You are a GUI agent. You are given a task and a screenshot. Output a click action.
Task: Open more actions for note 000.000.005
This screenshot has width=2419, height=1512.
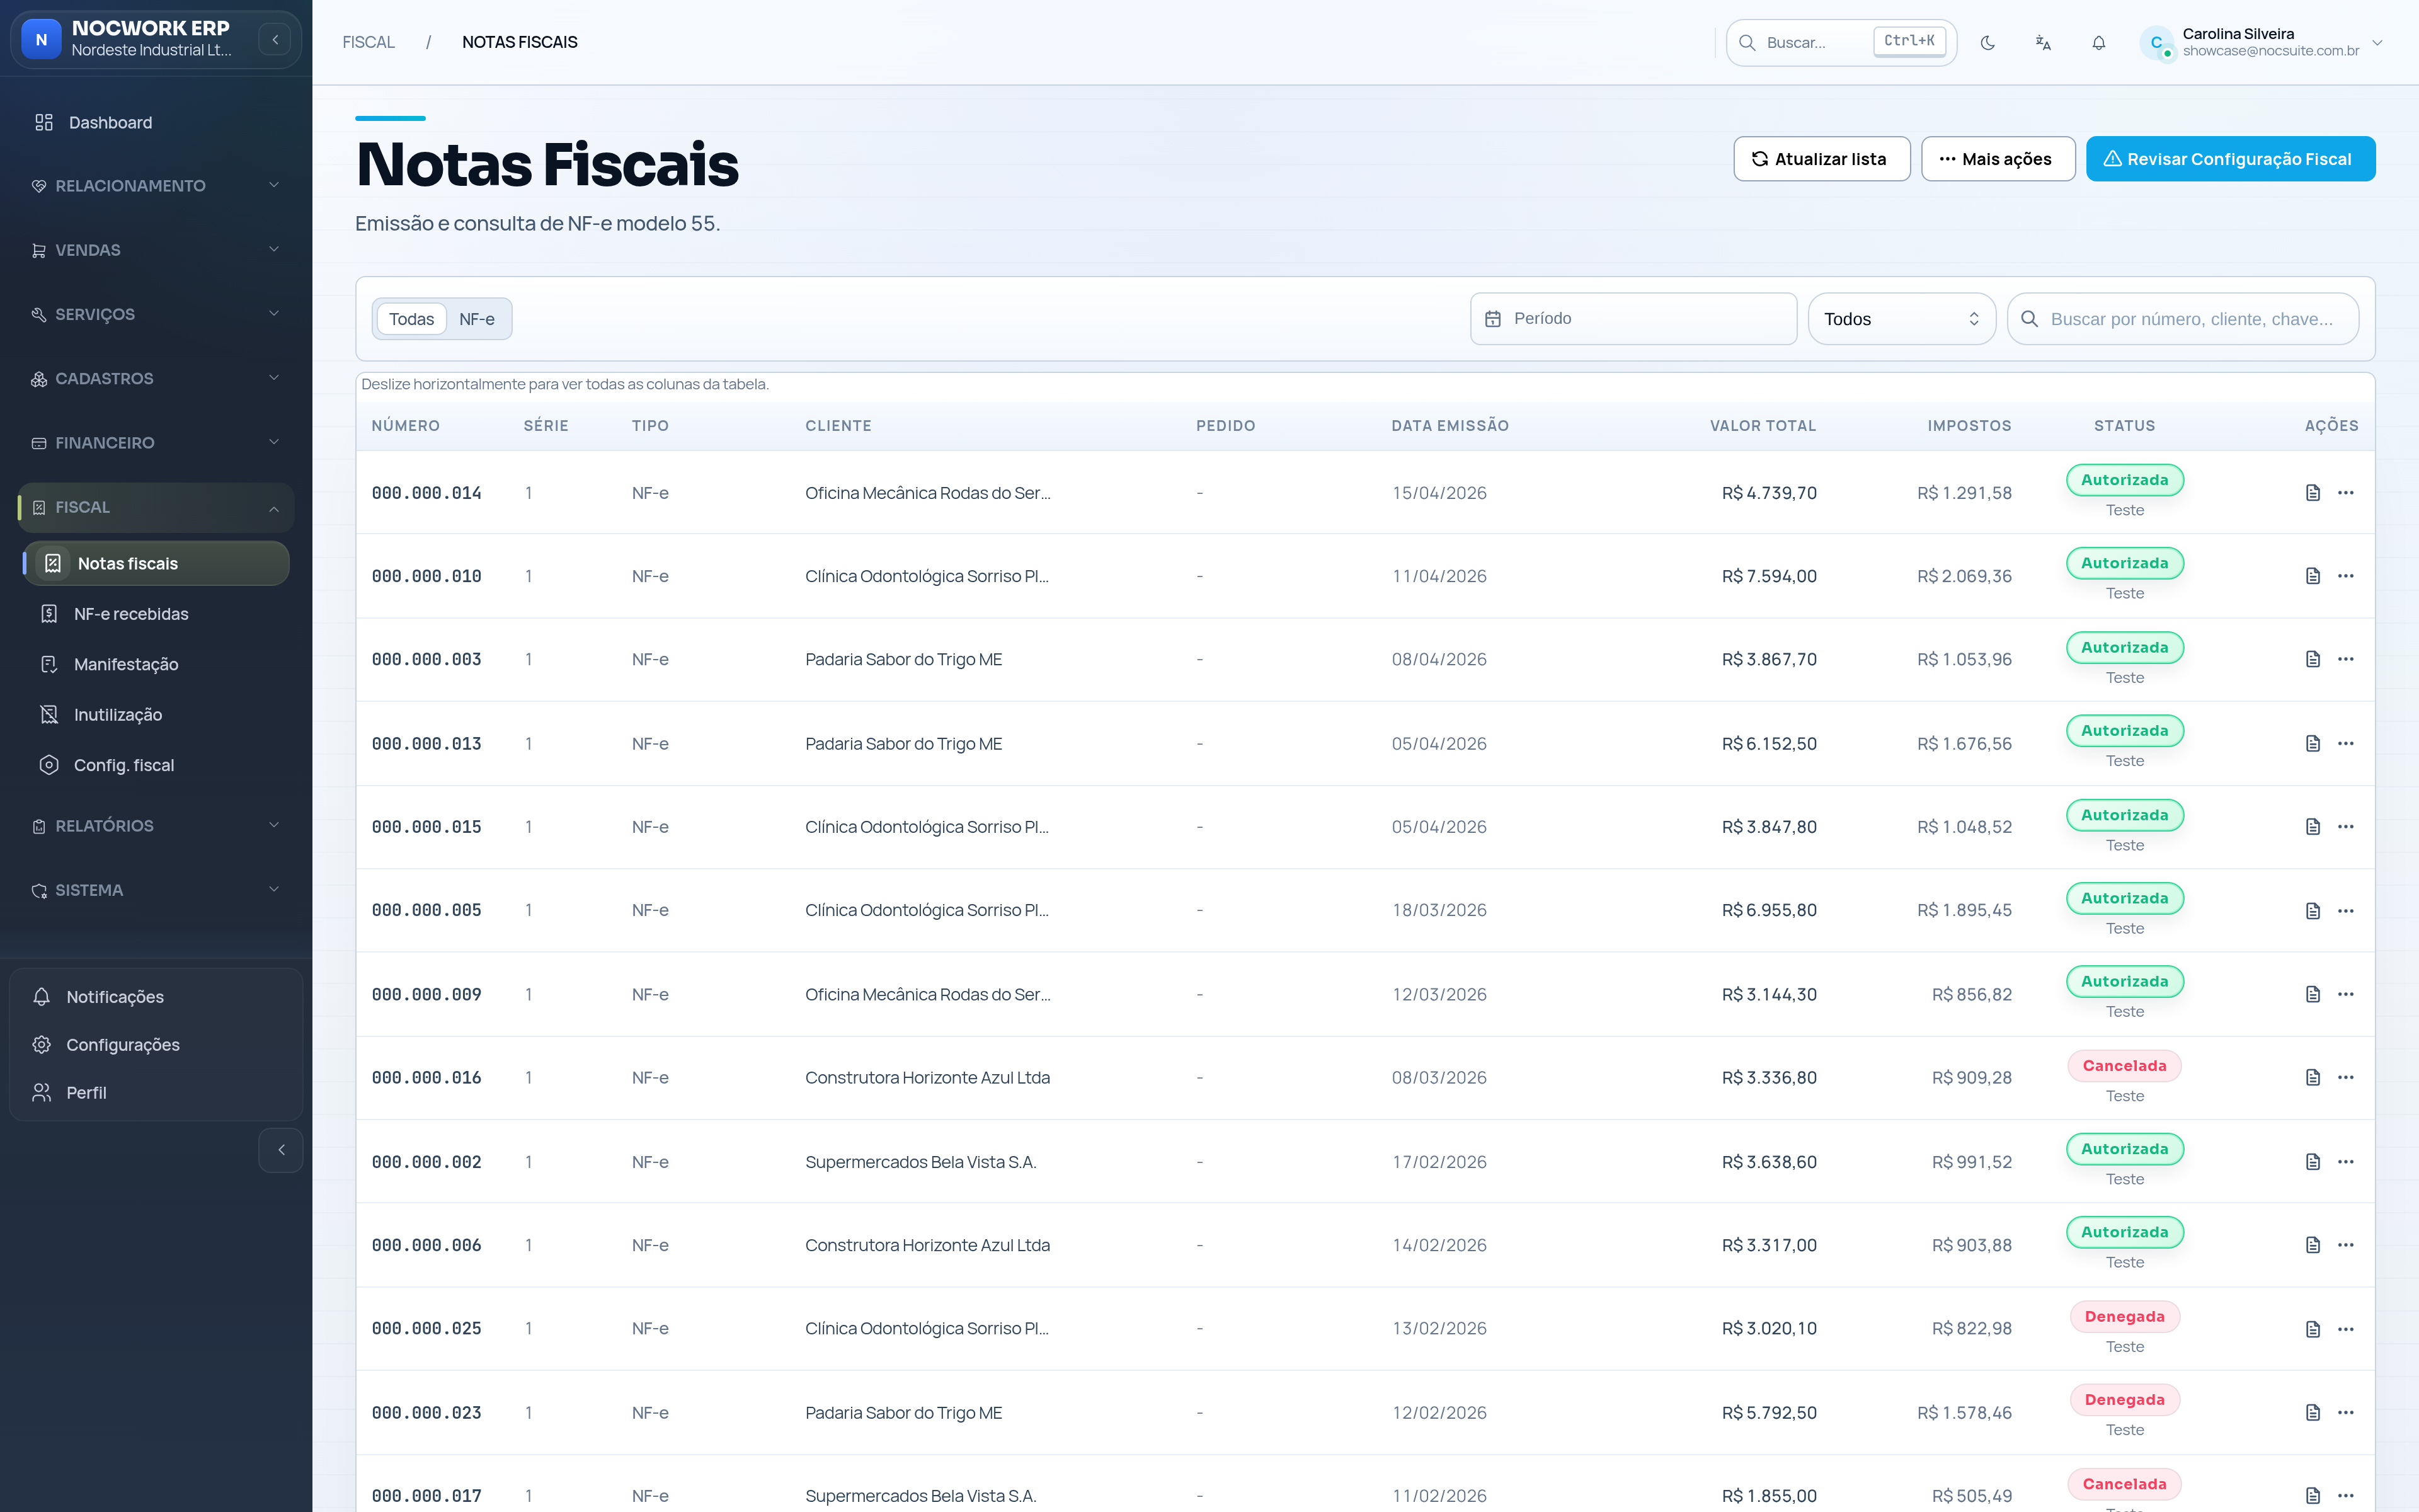(2345, 911)
